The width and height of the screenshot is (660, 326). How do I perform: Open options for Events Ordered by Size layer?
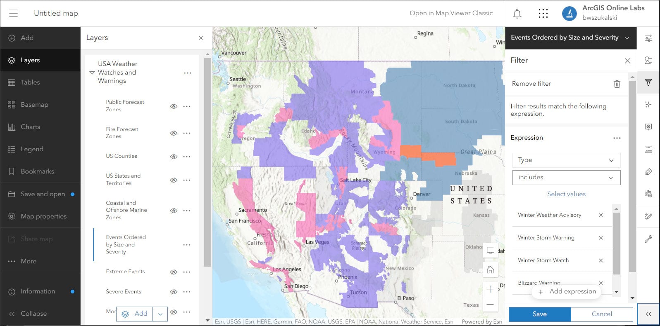(x=187, y=245)
